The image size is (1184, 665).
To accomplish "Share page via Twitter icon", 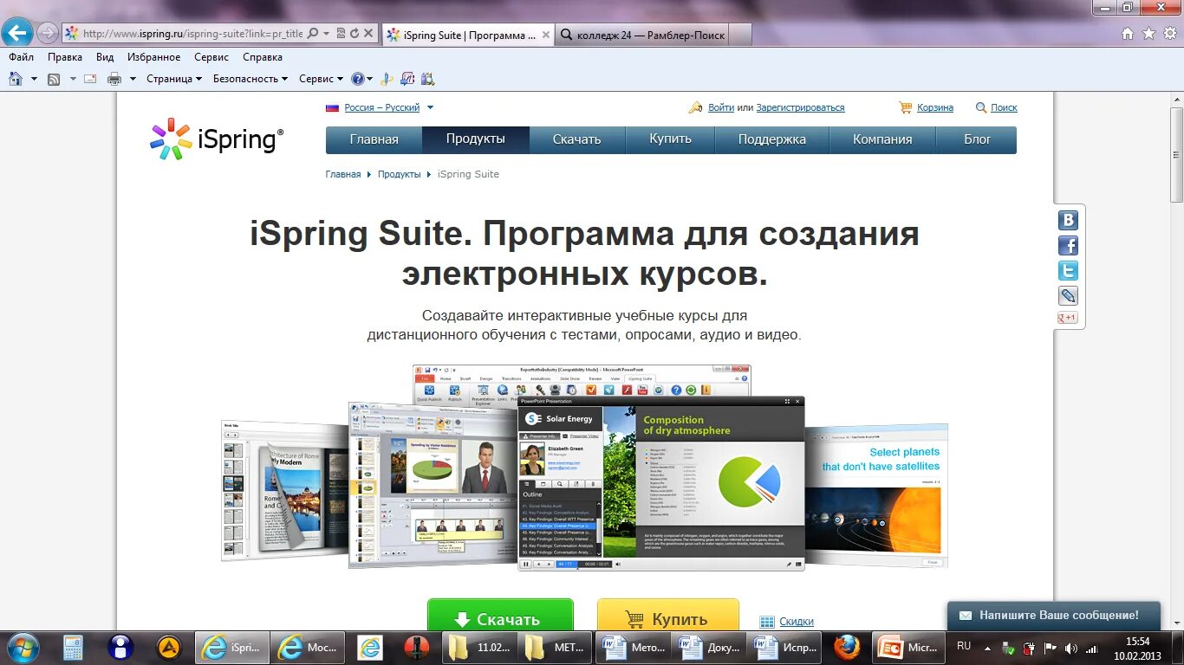I will tap(1069, 270).
